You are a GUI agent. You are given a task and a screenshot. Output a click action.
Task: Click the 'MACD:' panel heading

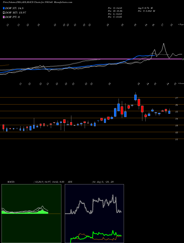point(11,182)
